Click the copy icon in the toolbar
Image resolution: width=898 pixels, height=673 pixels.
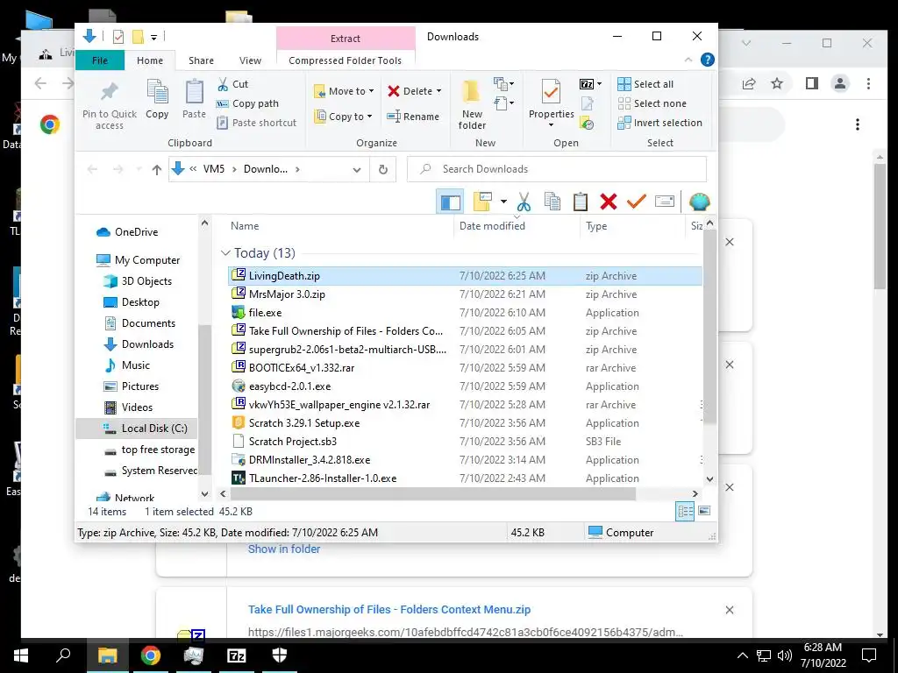(x=552, y=202)
